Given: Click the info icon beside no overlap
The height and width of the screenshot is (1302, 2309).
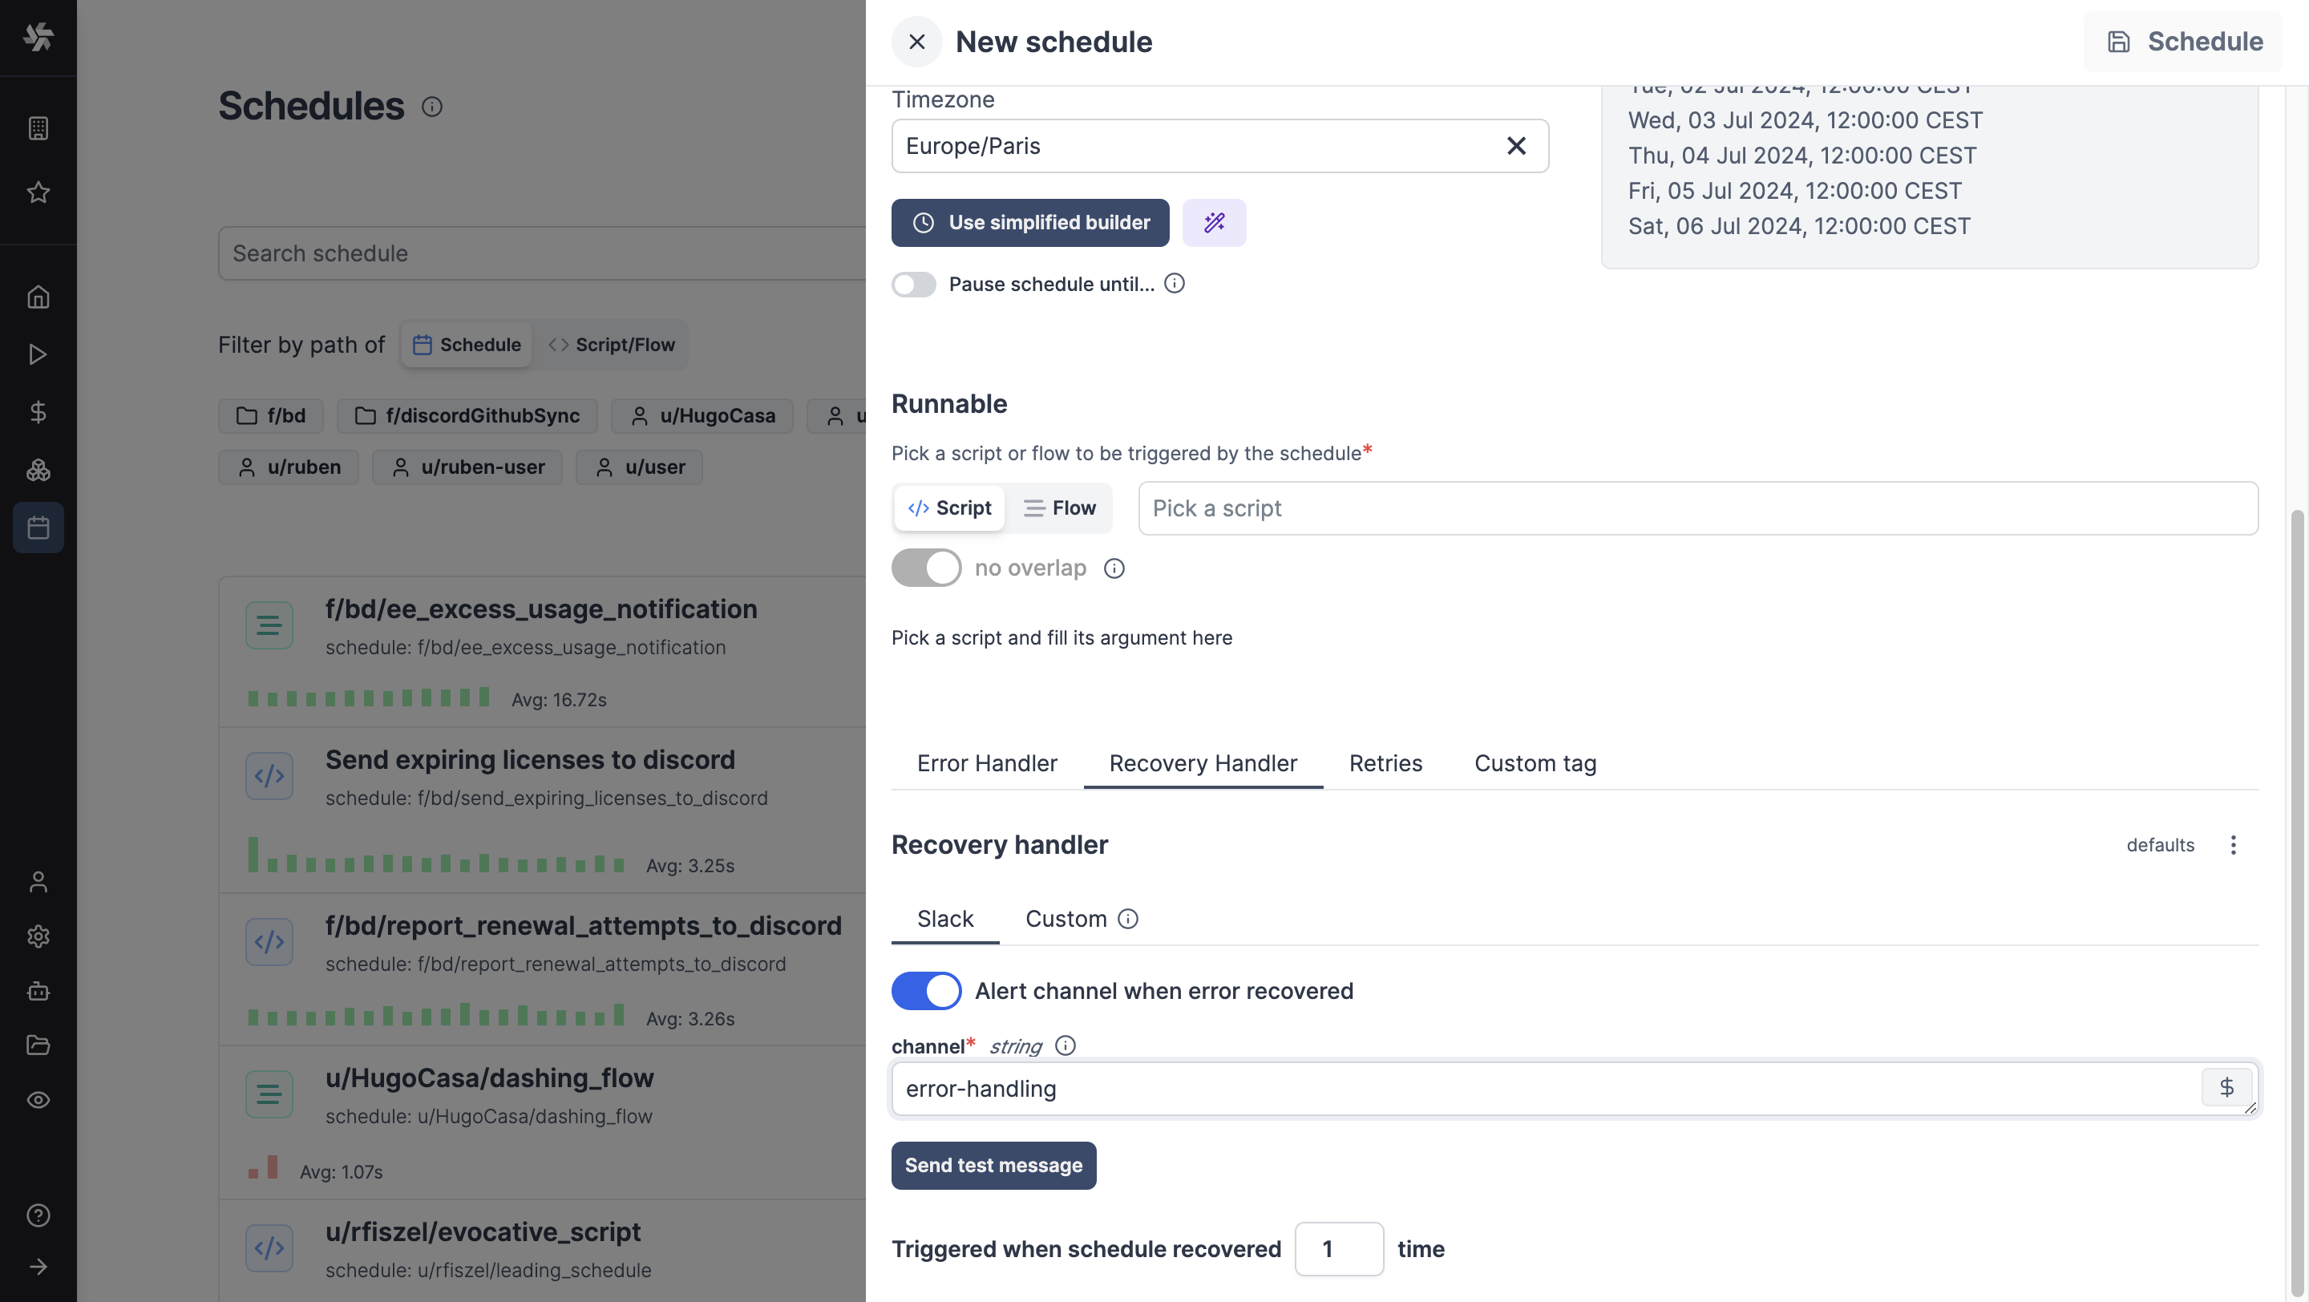Looking at the screenshot, I should point(1114,568).
